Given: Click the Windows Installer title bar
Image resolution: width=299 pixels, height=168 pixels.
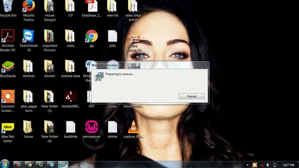Looking at the screenshot, I should 149,65.
